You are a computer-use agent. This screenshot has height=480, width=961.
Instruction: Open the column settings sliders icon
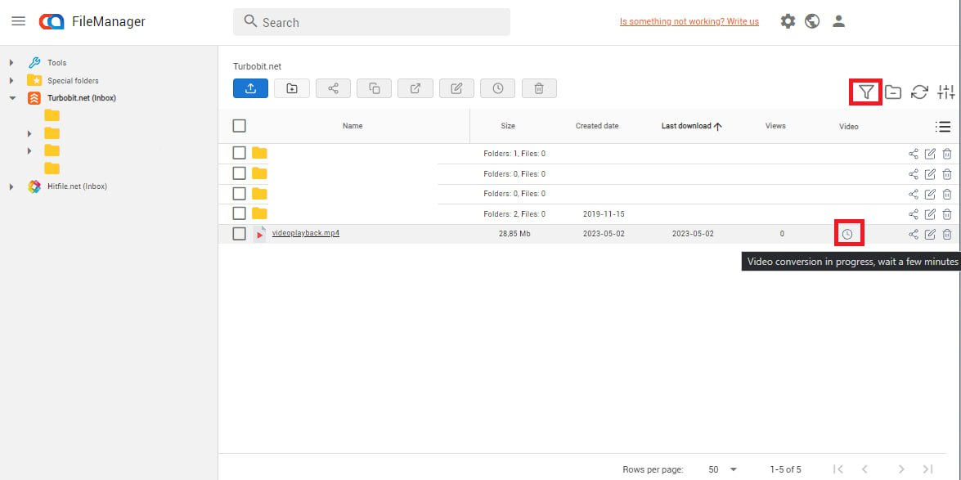pos(945,92)
